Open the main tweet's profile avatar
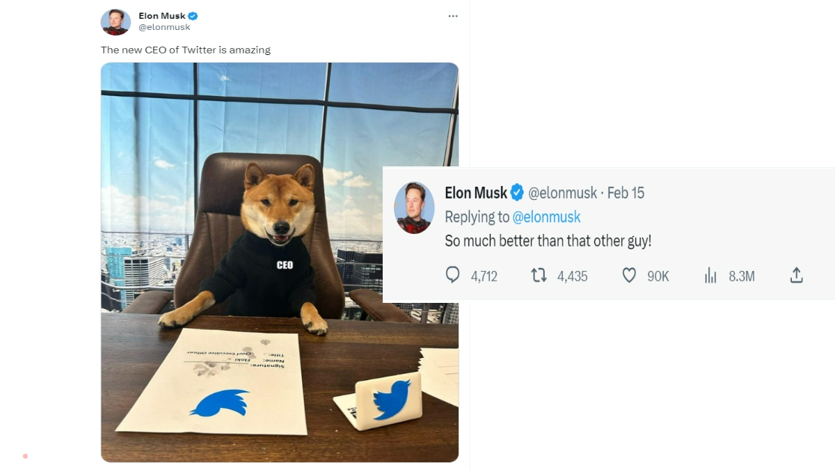Screen dimensions: 835x470 [x=116, y=22]
